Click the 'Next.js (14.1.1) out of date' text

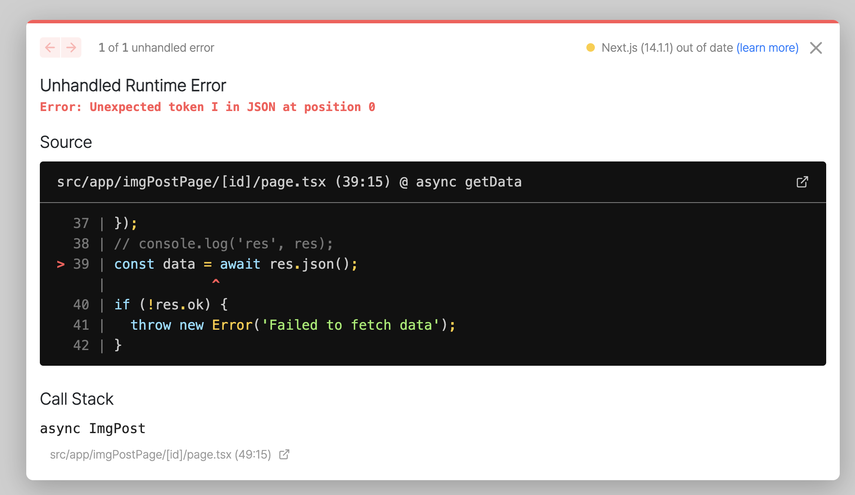coord(667,47)
